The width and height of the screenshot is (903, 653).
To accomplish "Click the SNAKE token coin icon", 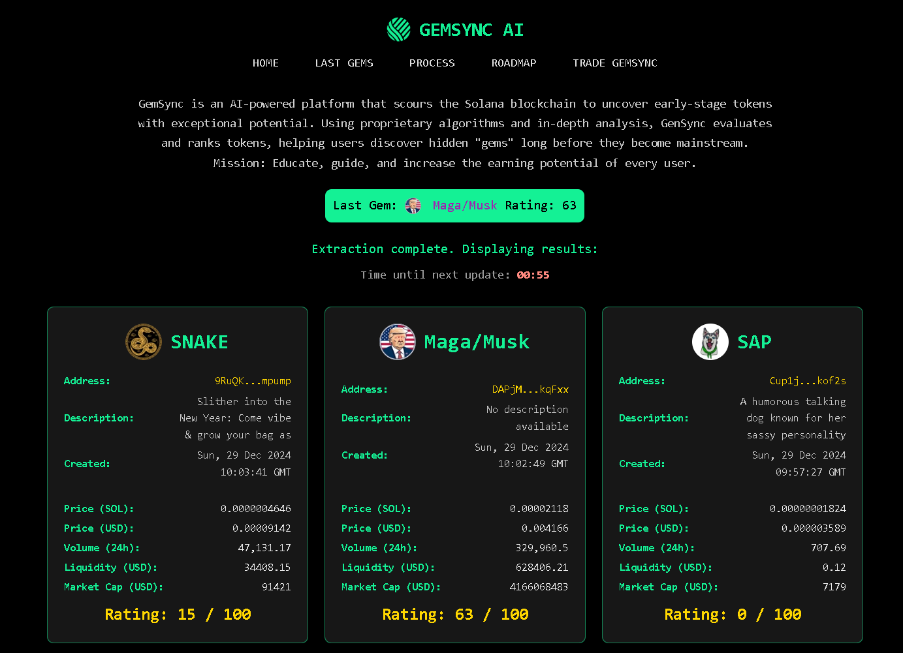I will pos(144,342).
